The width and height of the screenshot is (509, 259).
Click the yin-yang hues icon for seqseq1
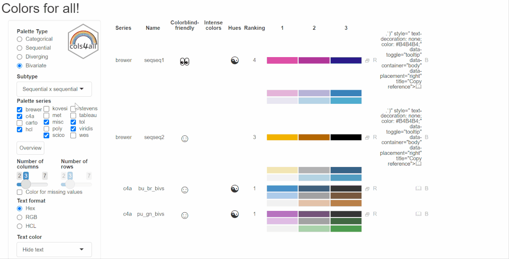pyautogui.click(x=234, y=60)
